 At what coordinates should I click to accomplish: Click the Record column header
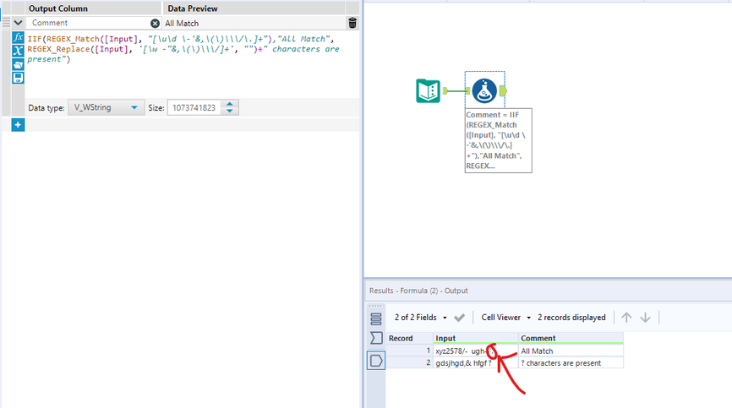(410, 338)
